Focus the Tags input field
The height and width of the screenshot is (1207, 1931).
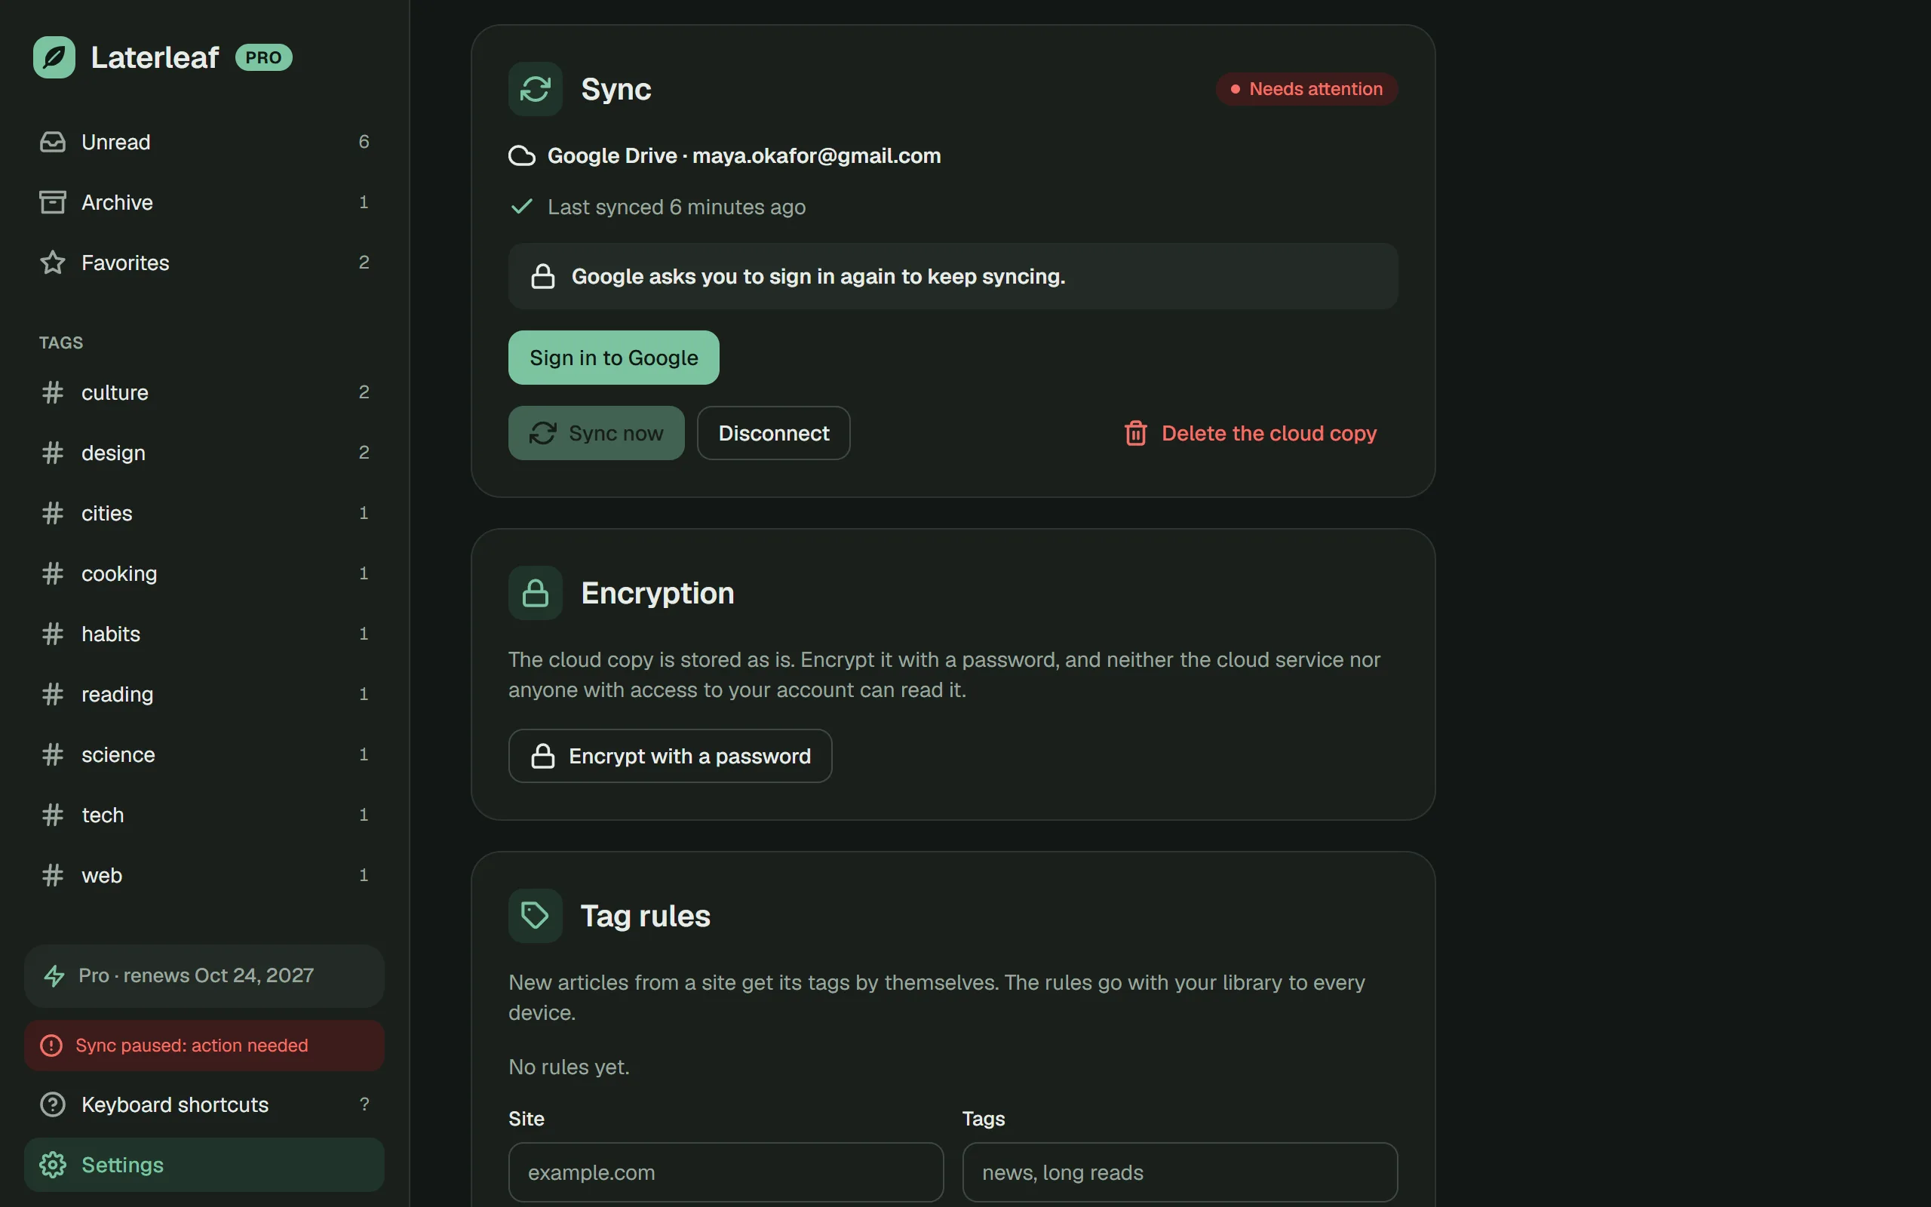click(1180, 1172)
